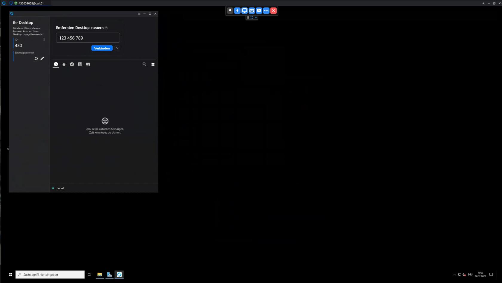Refresh the Einmalpasswort

(x=36, y=59)
